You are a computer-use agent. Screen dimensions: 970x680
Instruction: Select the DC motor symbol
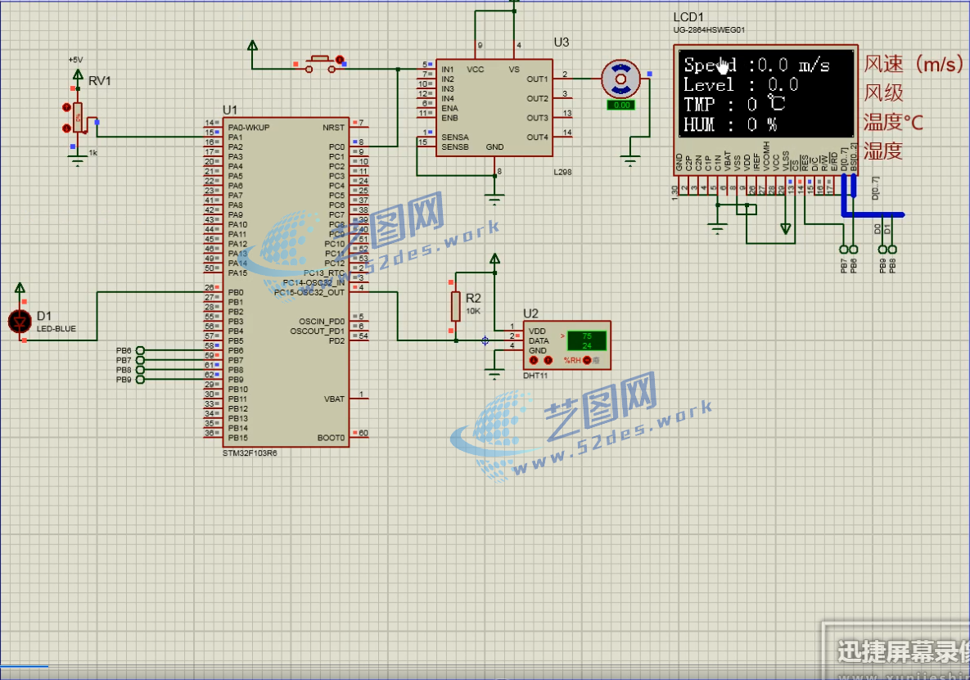tap(620, 79)
